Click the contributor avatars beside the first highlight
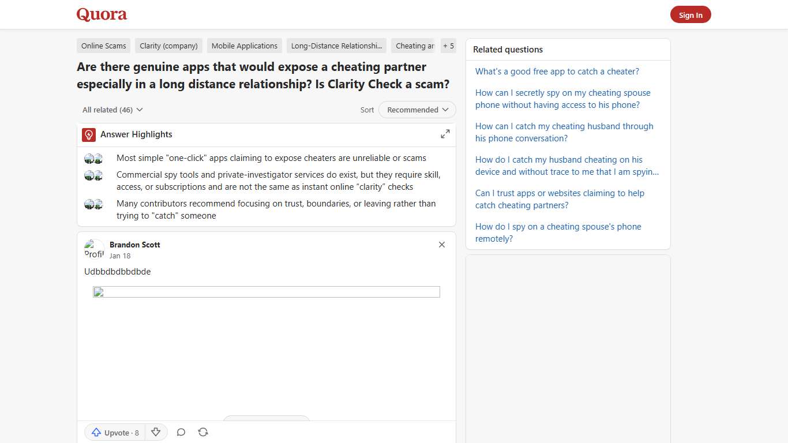The height and width of the screenshot is (443, 788). pos(93,157)
